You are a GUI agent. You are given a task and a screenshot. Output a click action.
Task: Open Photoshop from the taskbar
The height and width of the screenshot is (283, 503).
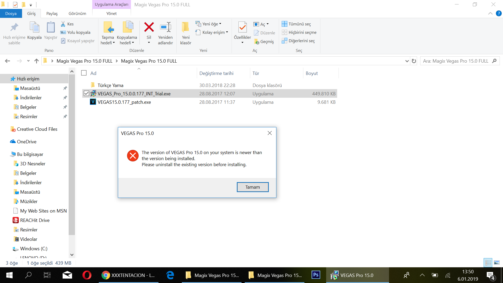[316, 275]
